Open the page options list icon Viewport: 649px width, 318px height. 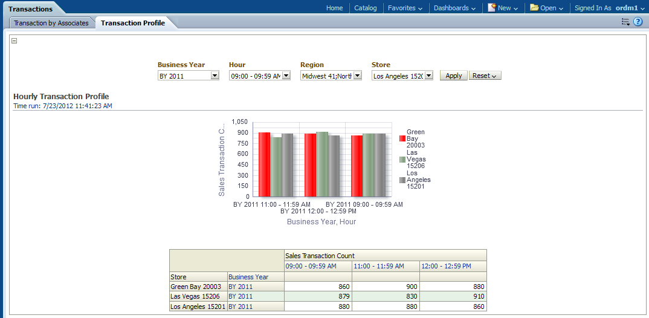[625, 22]
